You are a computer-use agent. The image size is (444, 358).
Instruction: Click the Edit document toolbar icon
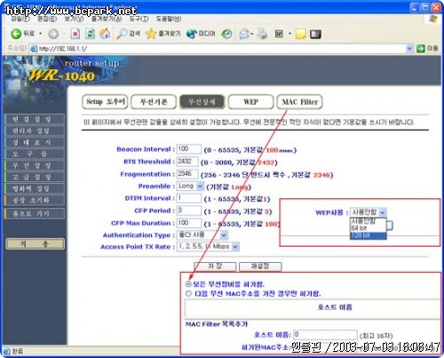279,34
